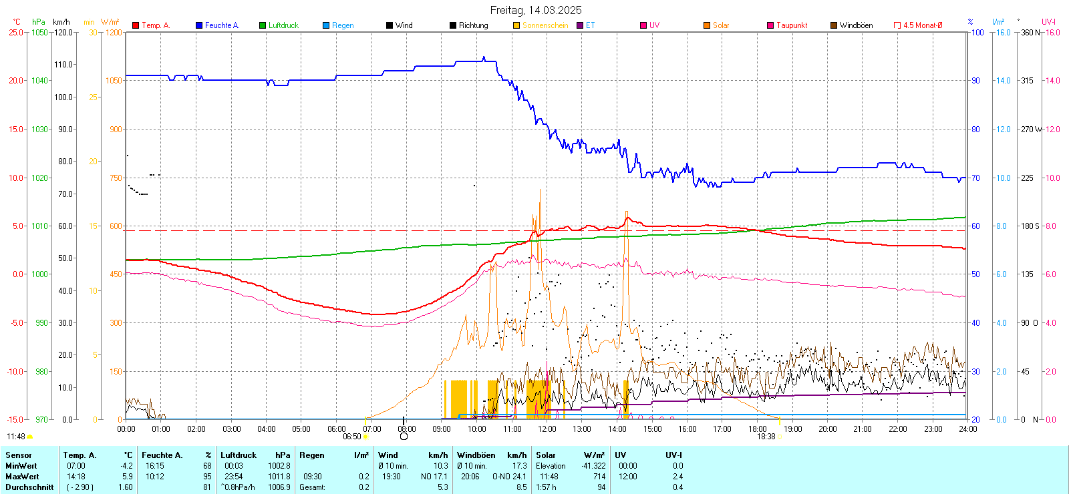
Task: Click the chart title Freitag, 14.03.2025
Action: (535, 10)
